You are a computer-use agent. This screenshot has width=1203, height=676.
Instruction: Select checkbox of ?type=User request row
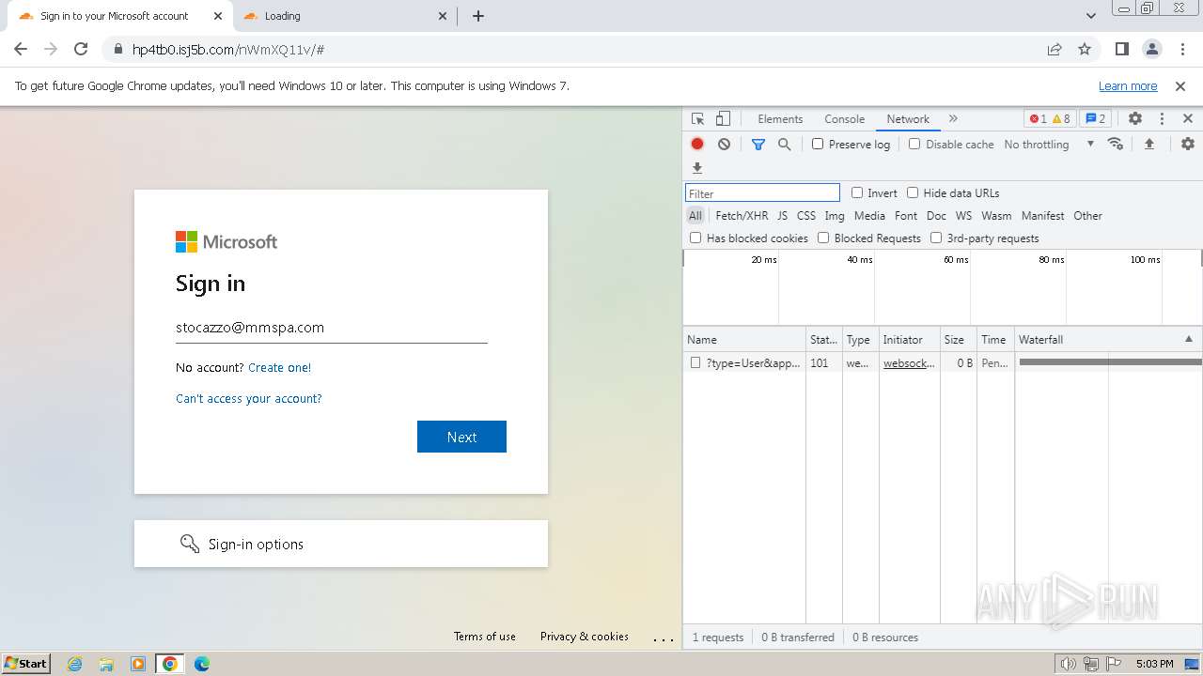[695, 362]
